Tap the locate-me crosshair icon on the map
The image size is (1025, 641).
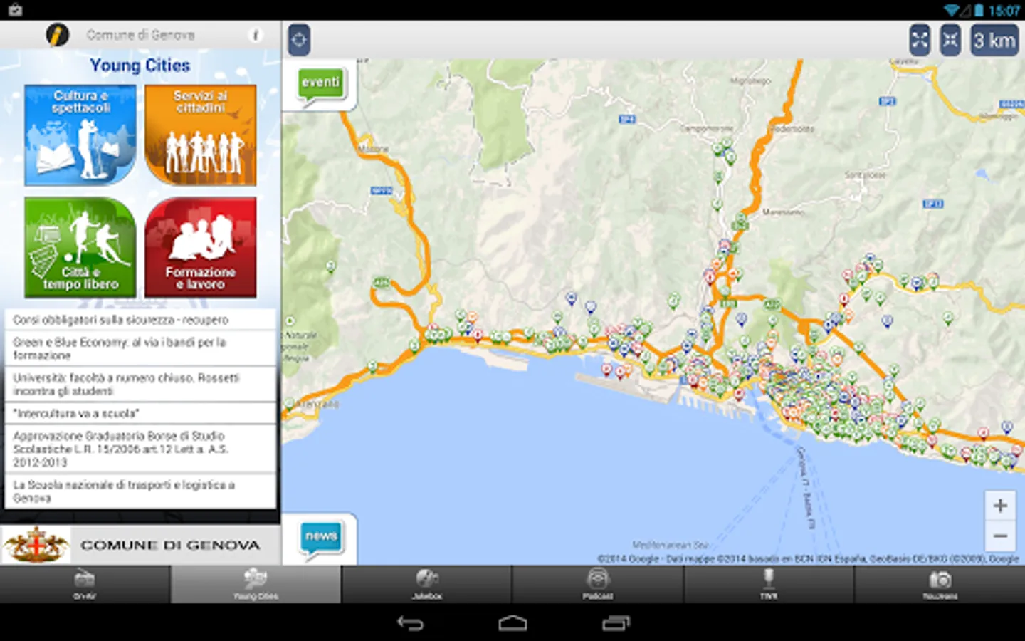pyautogui.click(x=299, y=40)
